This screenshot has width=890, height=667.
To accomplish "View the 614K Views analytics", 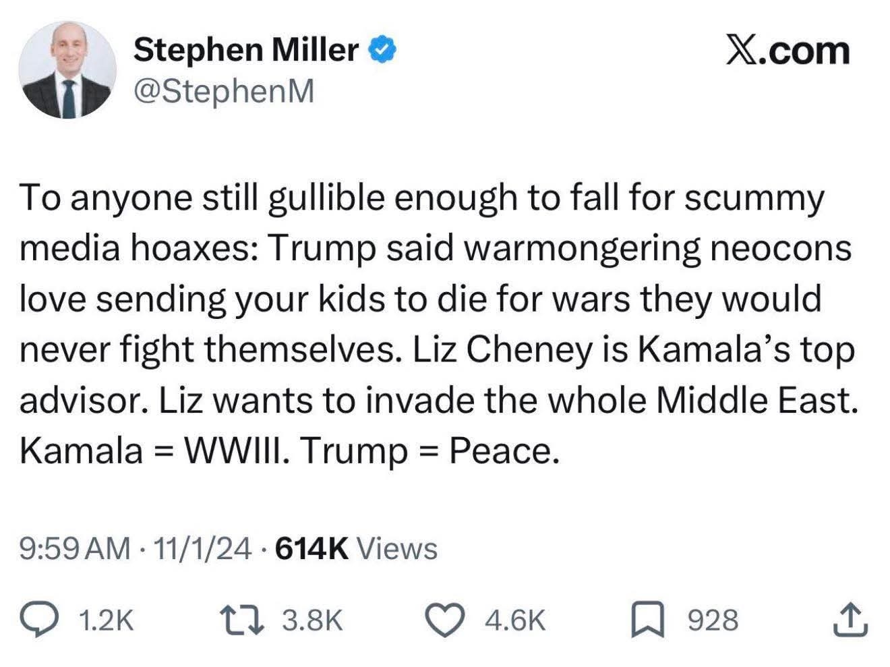I will coord(357,548).
